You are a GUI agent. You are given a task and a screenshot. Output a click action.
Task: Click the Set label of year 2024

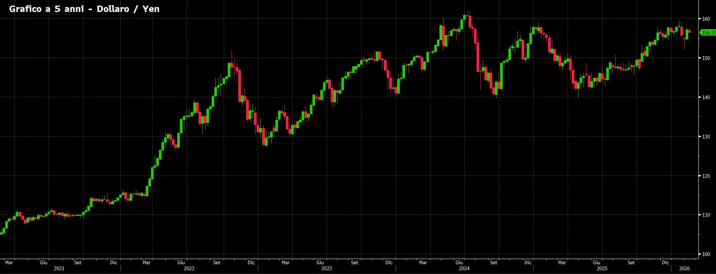(494, 262)
